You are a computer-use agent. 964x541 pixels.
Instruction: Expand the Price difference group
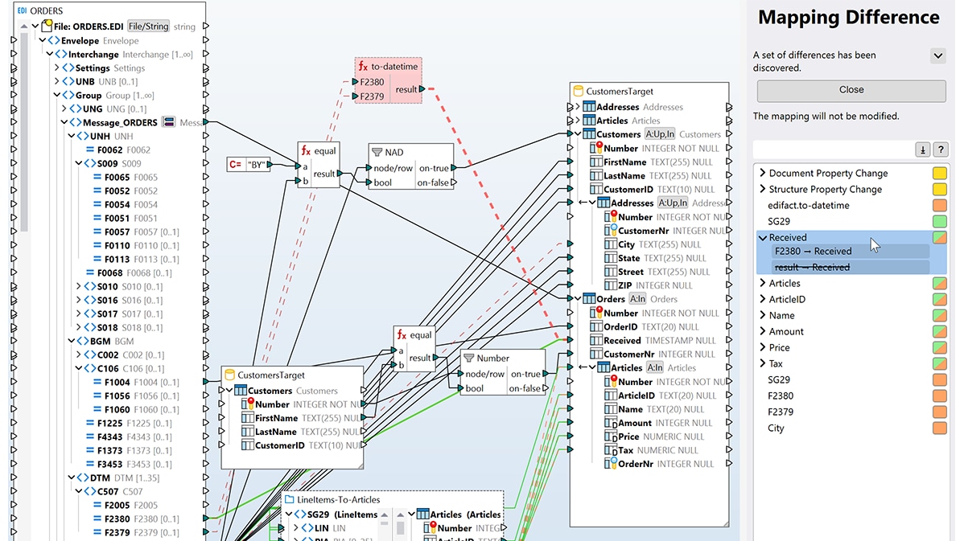763,347
